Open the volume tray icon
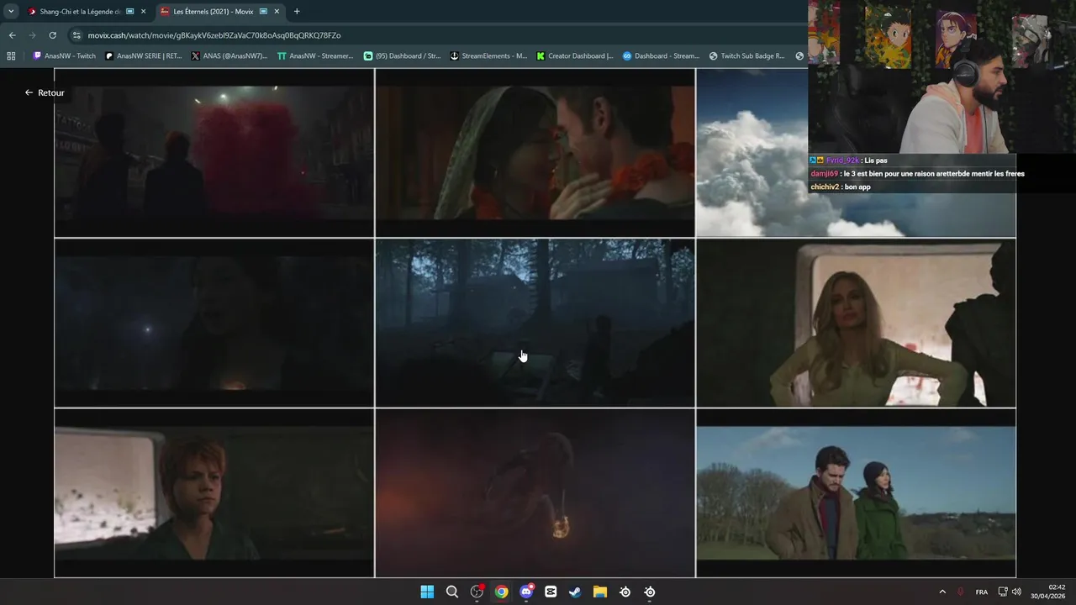1076x605 pixels. [1016, 592]
